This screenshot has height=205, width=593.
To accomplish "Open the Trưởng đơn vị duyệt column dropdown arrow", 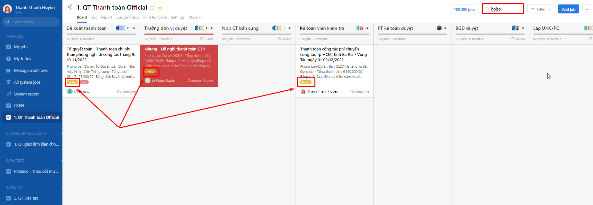I will (x=212, y=28).
